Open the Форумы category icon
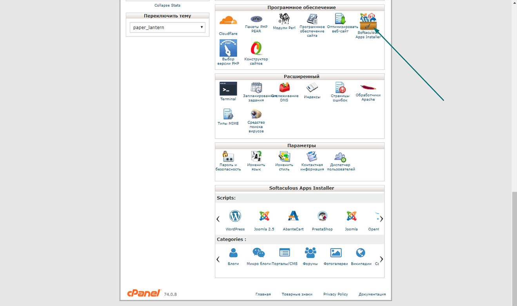The height and width of the screenshot is (306, 517). 310,253
